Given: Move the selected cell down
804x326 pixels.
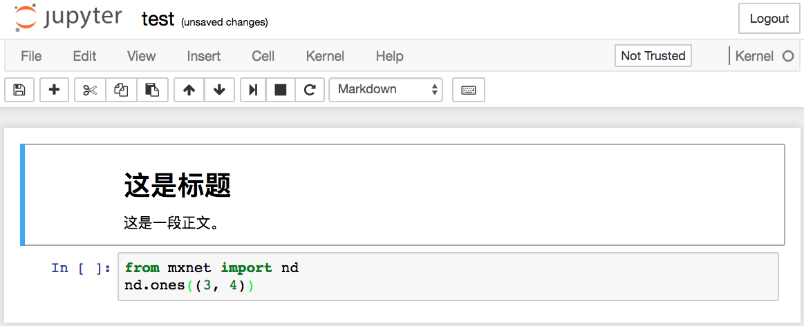Looking at the screenshot, I should click(219, 90).
